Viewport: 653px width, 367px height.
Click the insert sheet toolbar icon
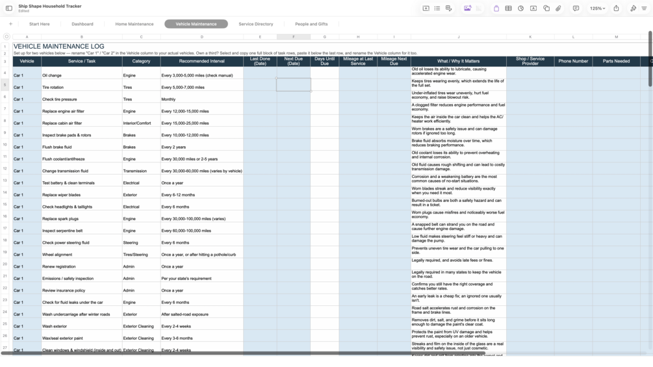(x=426, y=8)
